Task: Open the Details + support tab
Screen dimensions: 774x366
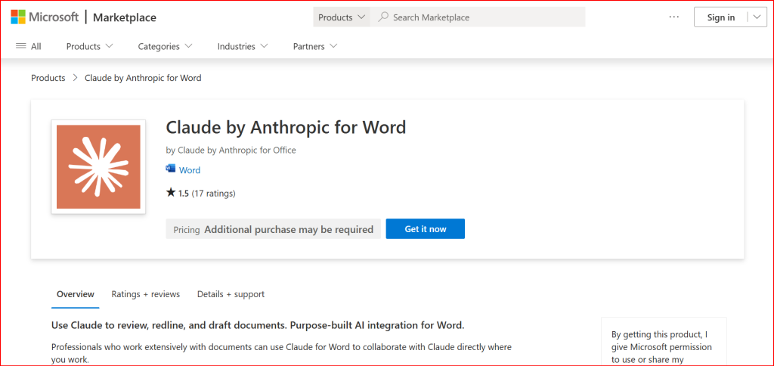Action: tap(231, 294)
